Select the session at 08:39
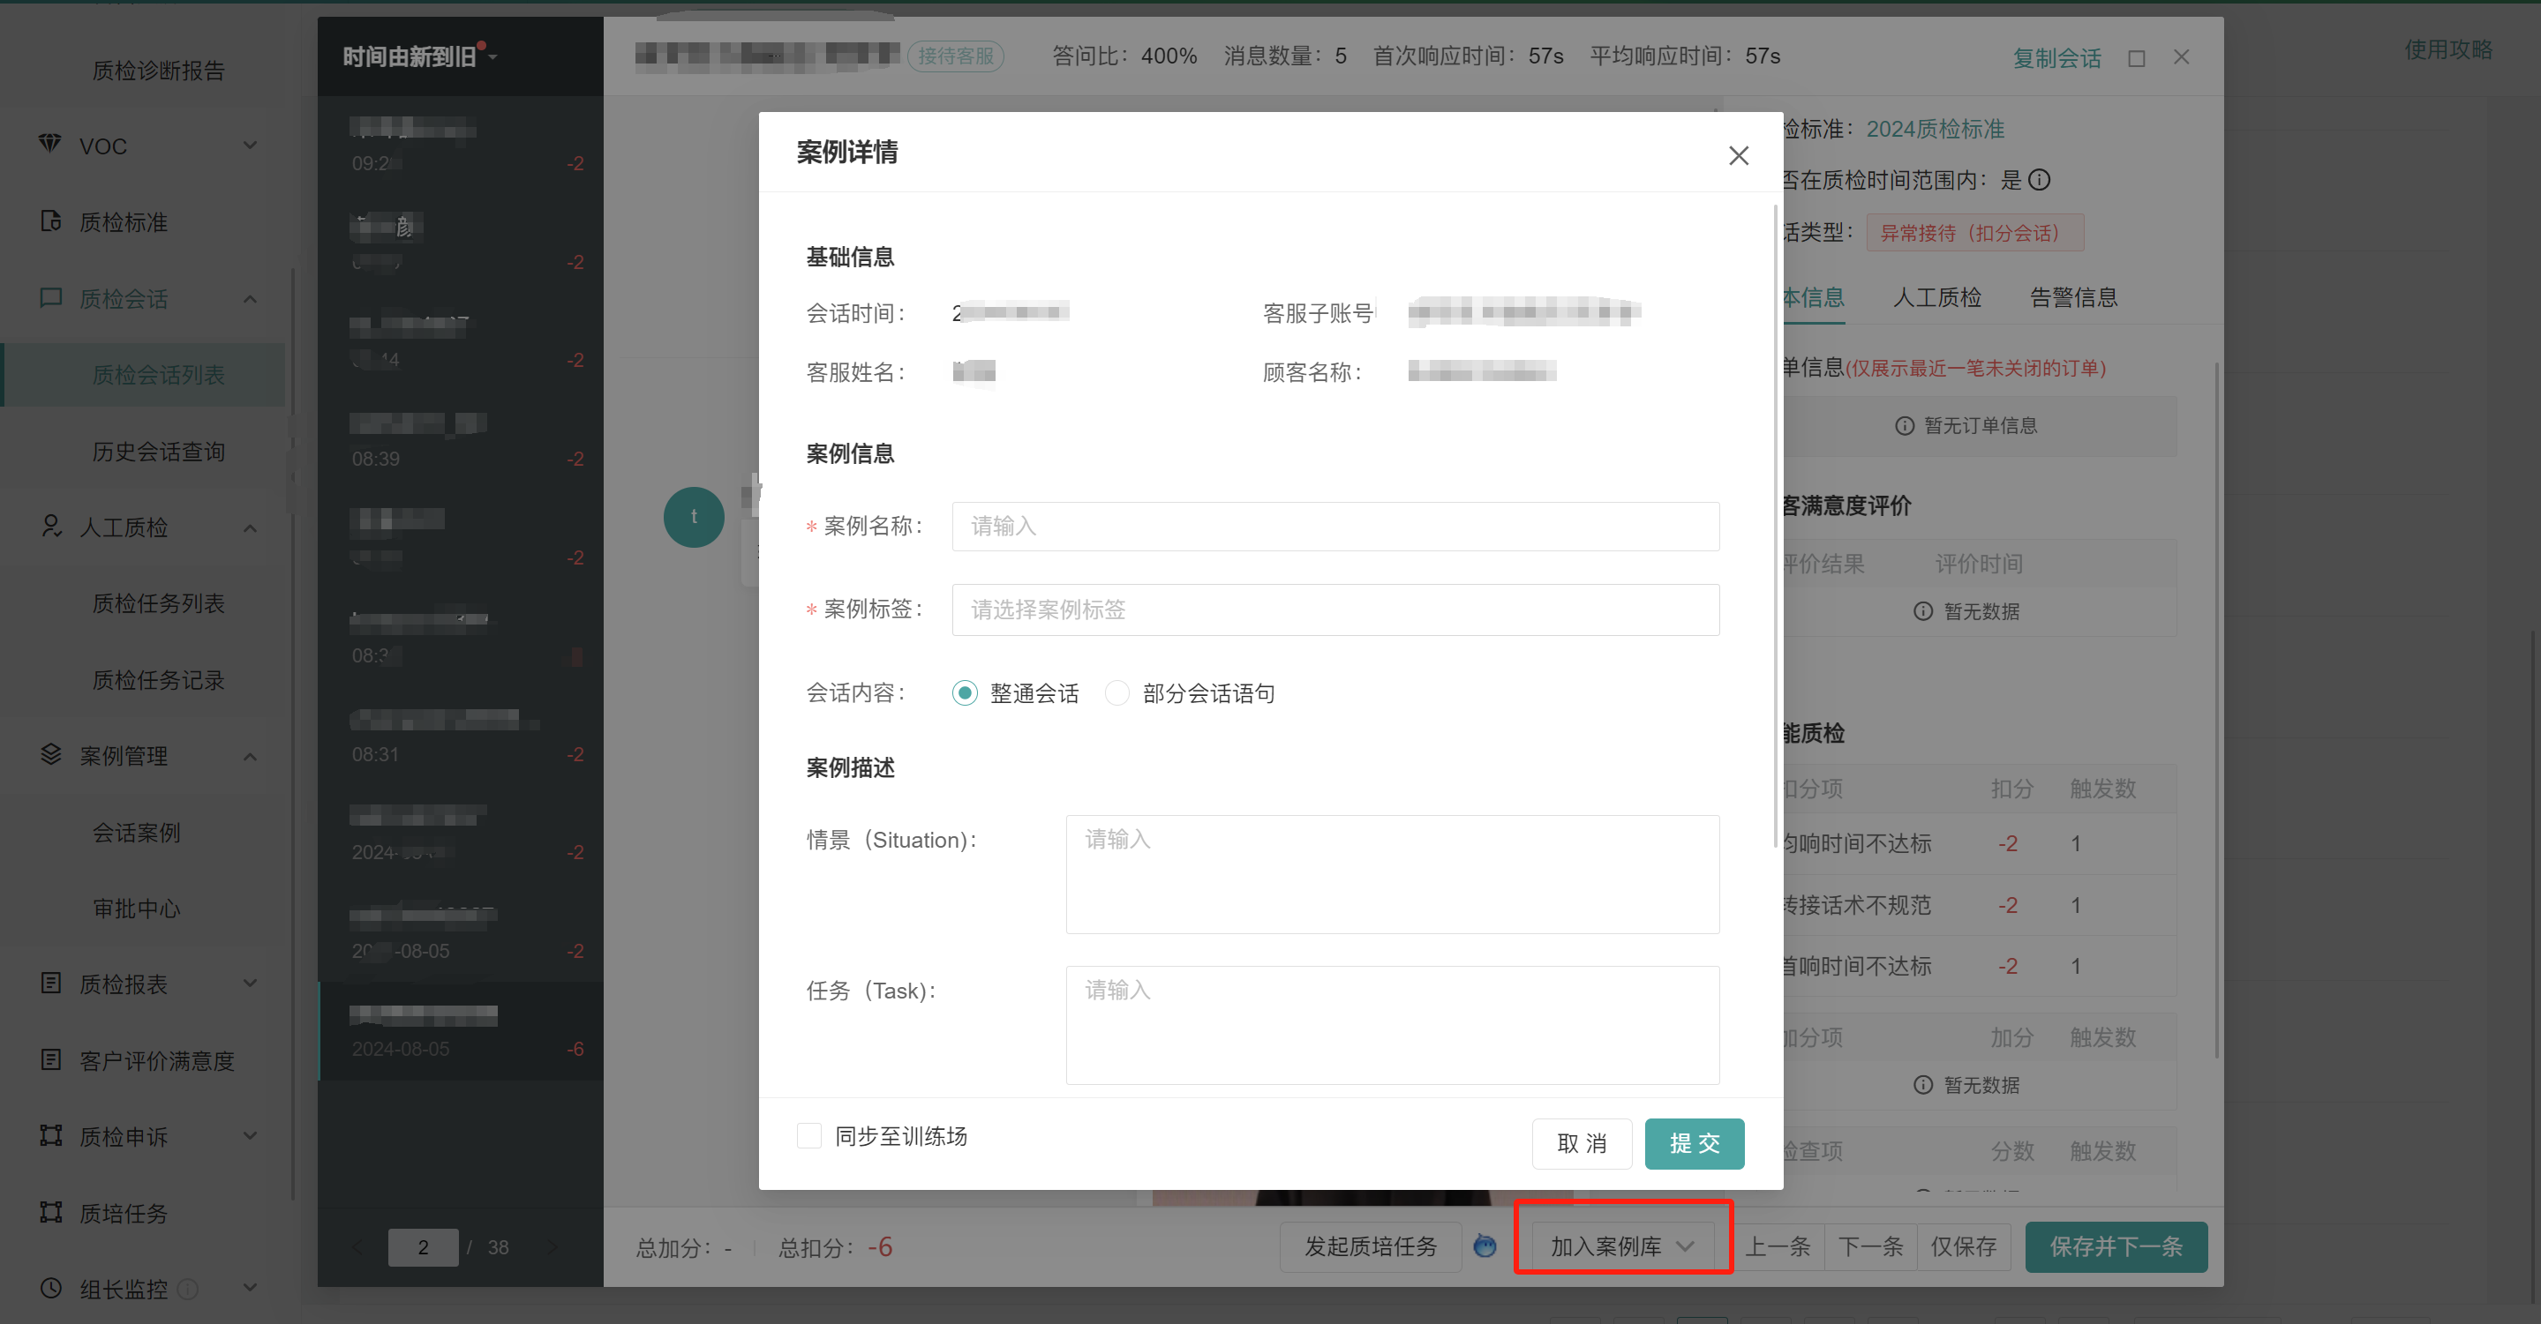Image resolution: width=2541 pixels, height=1324 pixels. 461,439
